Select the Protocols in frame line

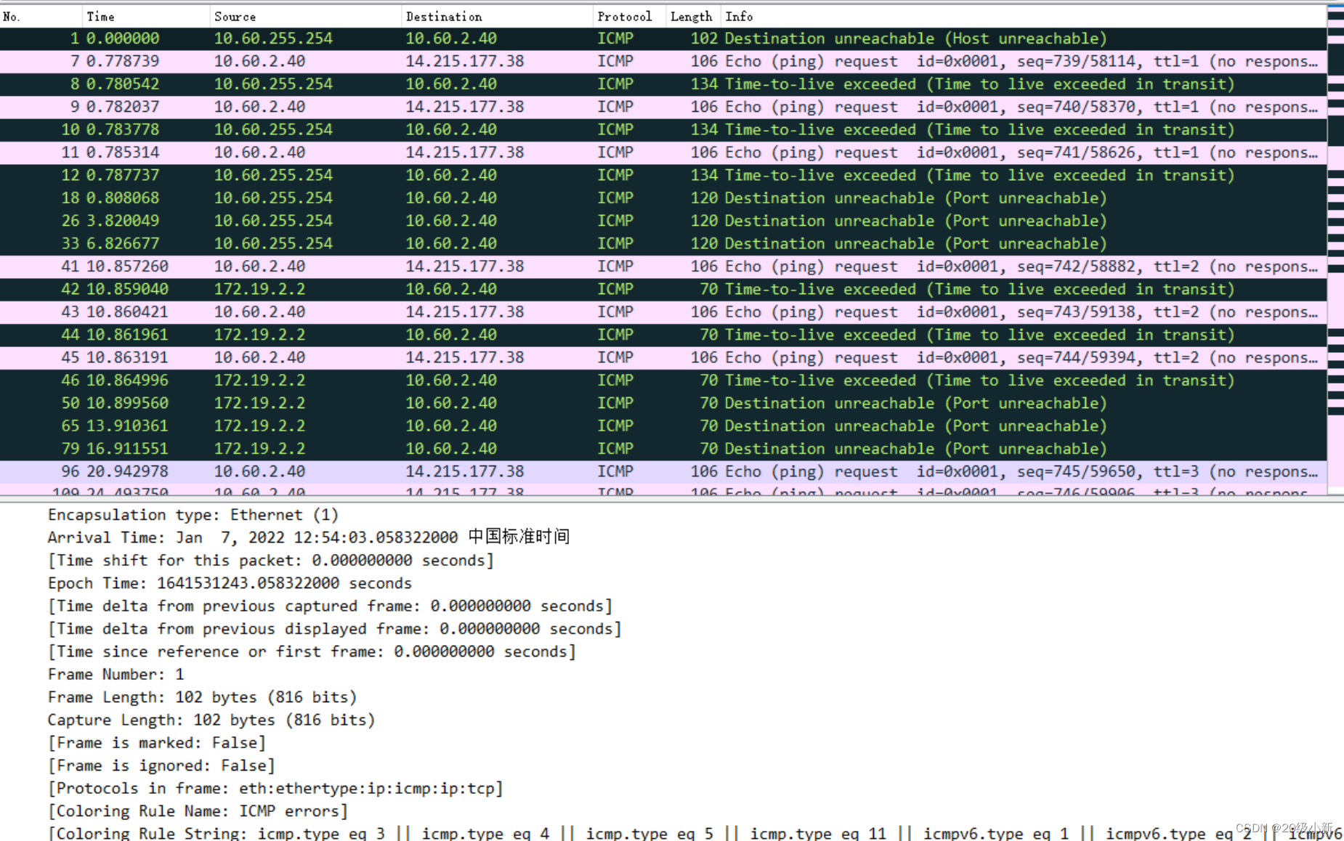(x=275, y=788)
